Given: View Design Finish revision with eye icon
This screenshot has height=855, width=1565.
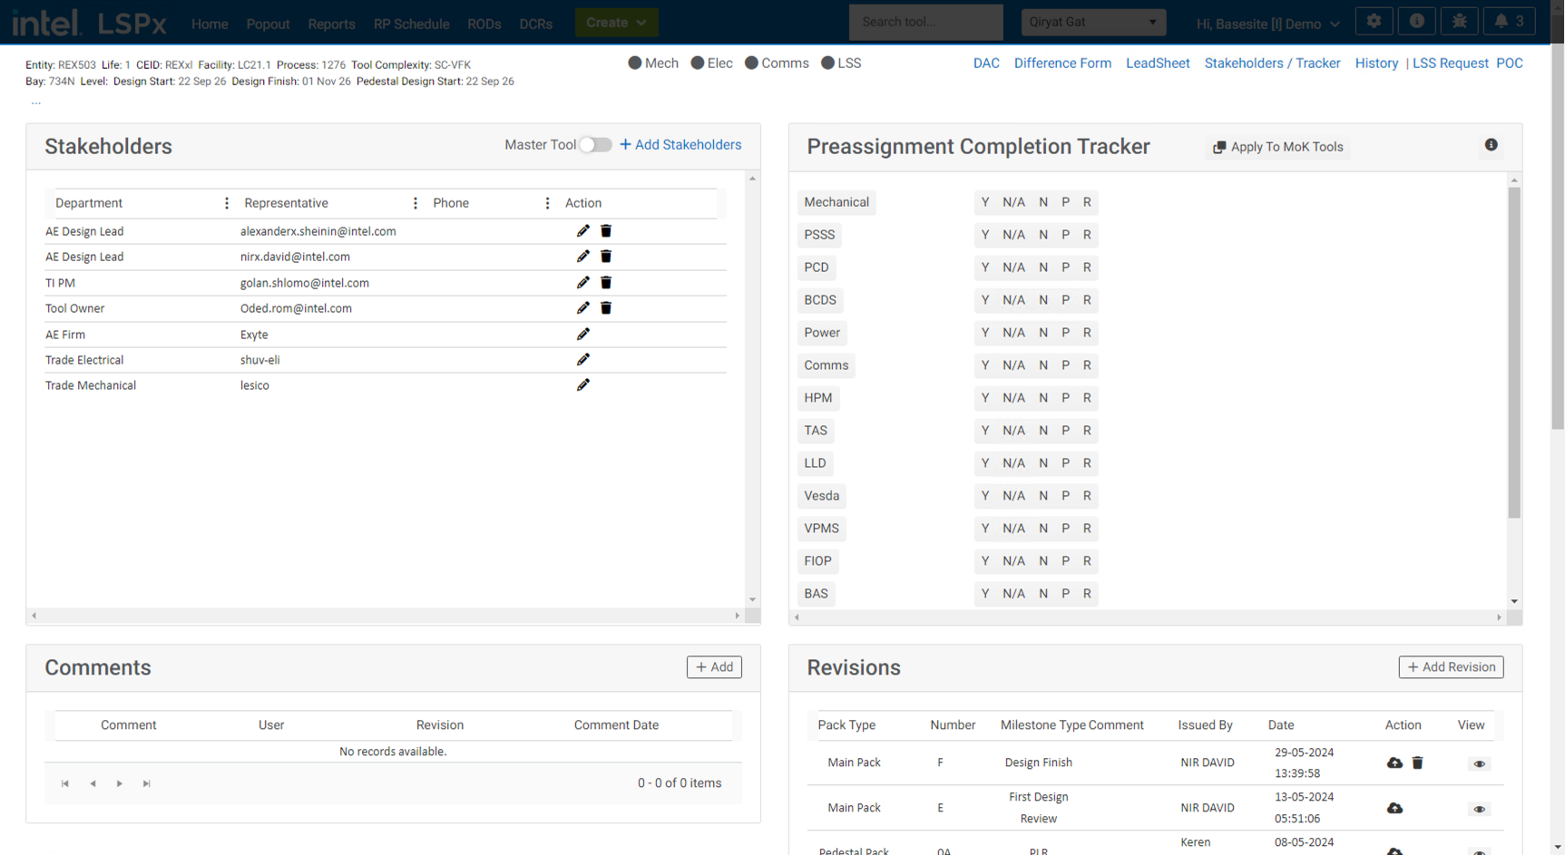Looking at the screenshot, I should tap(1479, 763).
